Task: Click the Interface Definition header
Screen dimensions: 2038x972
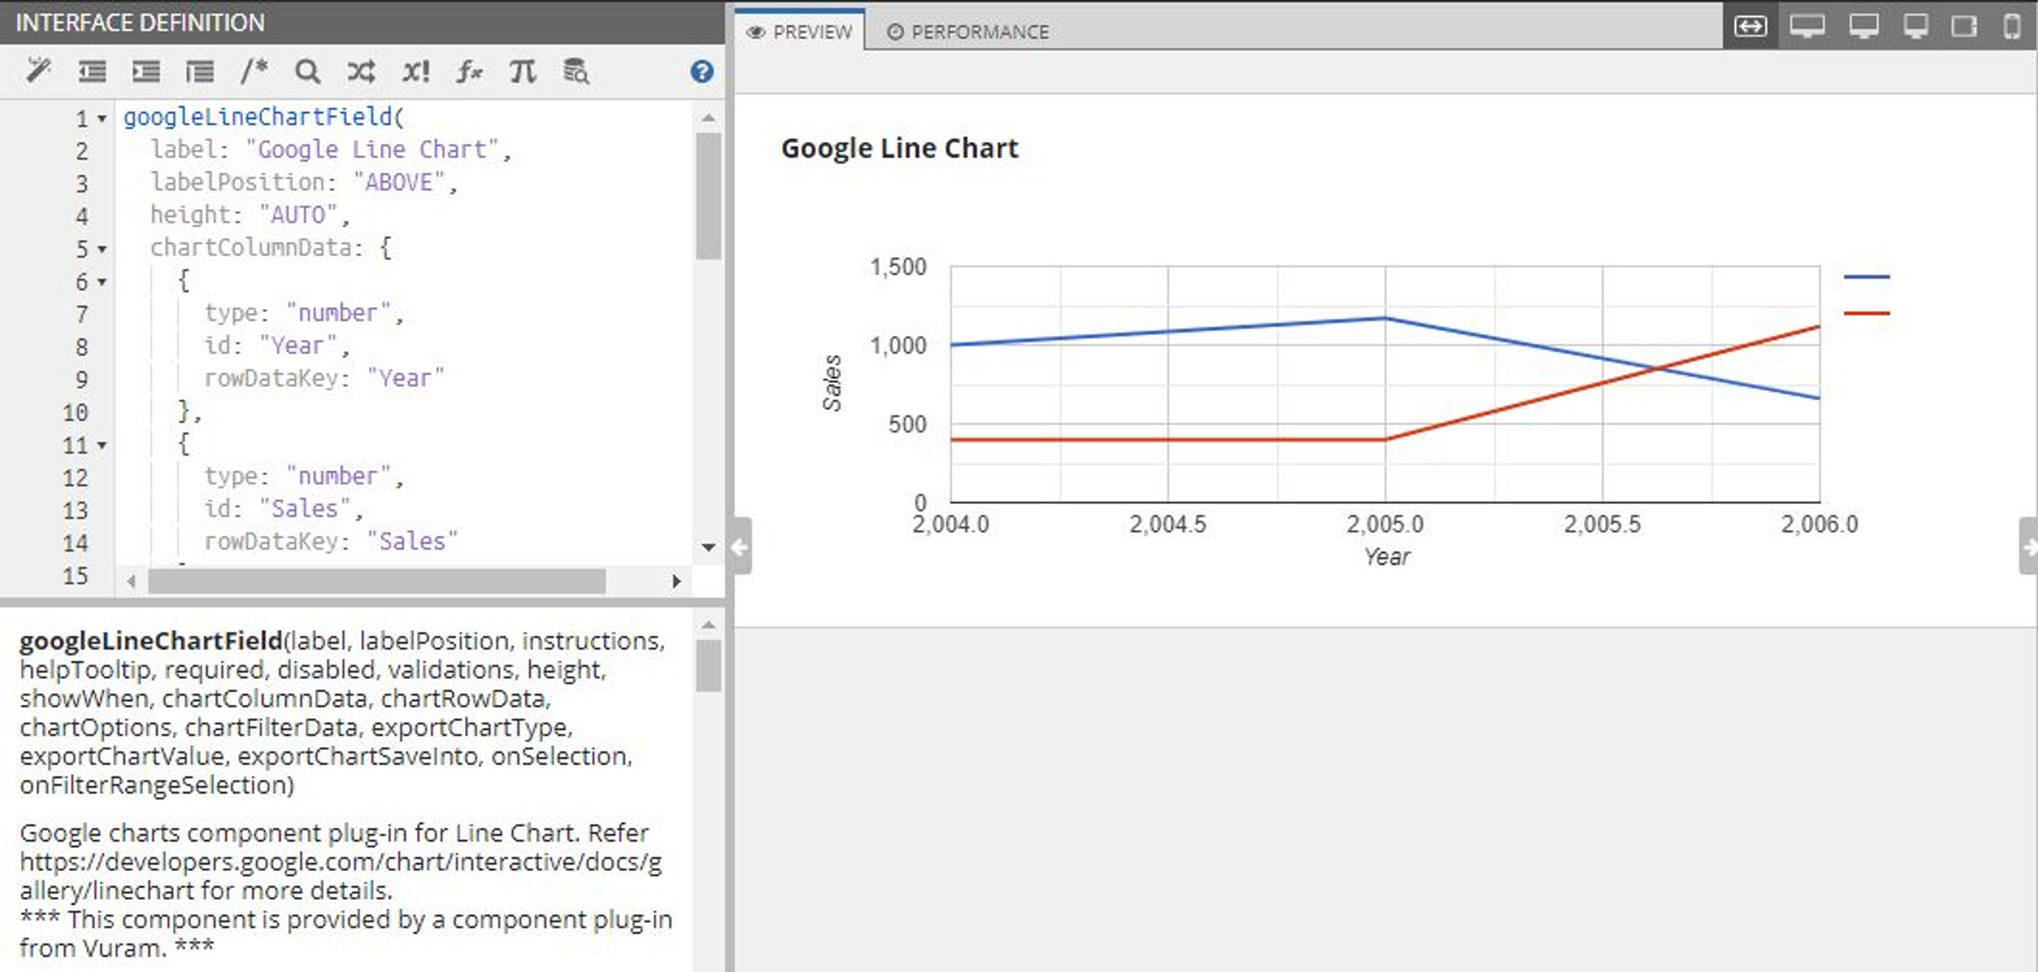Action: pos(140,22)
